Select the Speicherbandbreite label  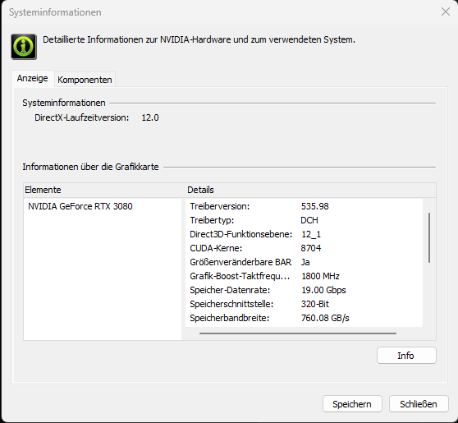coord(230,318)
